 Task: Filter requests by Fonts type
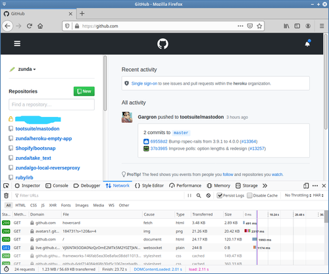[66, 205]
